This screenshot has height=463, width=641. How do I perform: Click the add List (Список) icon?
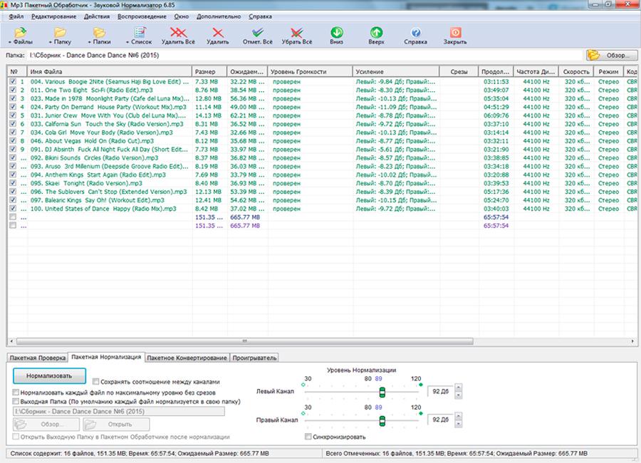[x=140, y=33]
